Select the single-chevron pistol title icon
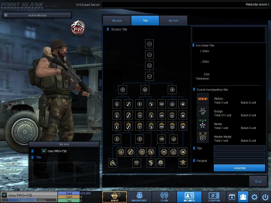This screenshot has height=203, width=271. tap(151, 115)
